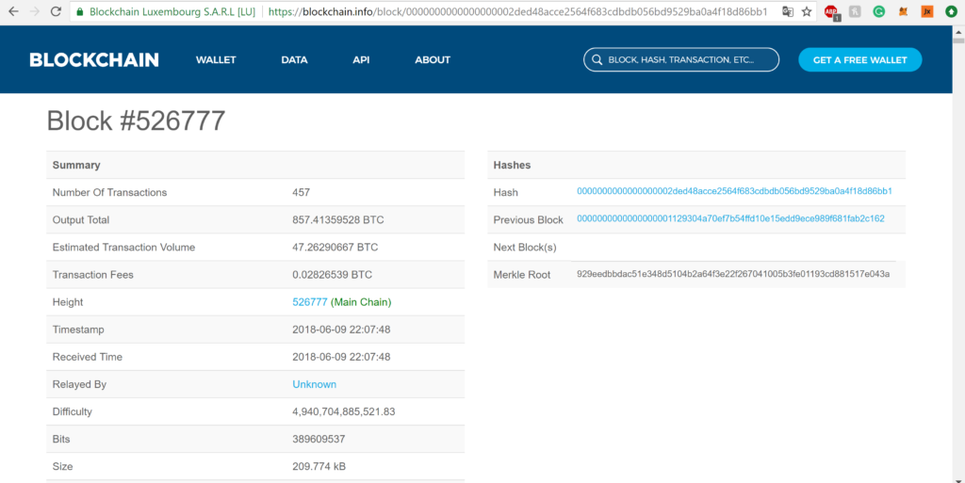Image resolution: width=965 pixels, height=483 pixels.
Task: Open the Adblock Plus extension icon
Action: point(831,12)
